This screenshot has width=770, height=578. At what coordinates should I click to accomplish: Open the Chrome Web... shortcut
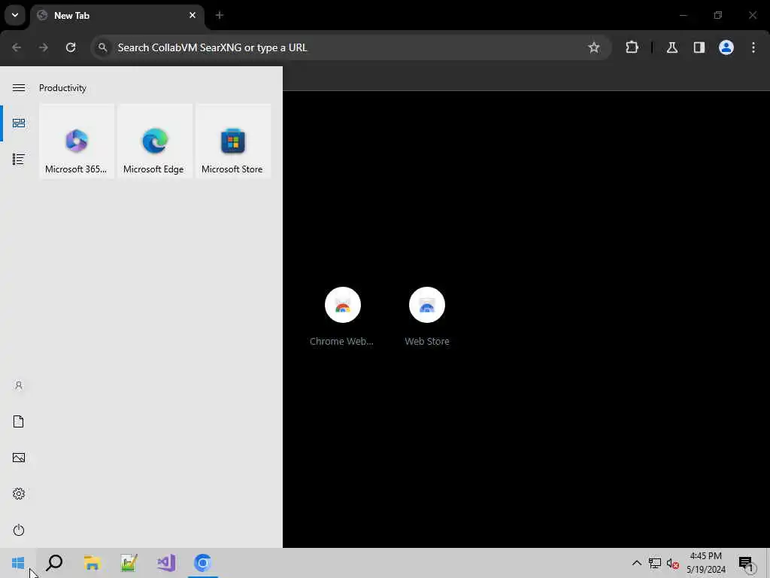[342, 317]
